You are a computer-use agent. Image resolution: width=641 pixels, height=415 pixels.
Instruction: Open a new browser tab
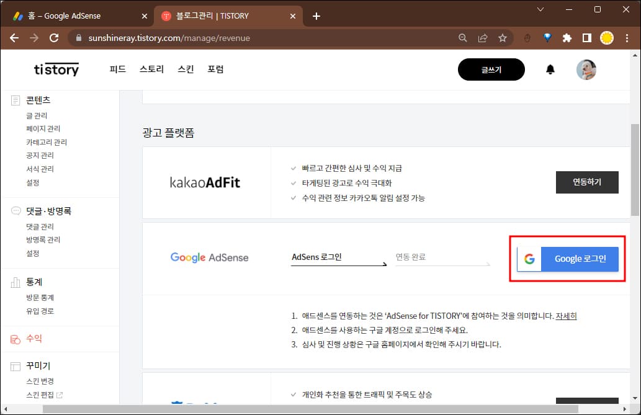(316, 16)
